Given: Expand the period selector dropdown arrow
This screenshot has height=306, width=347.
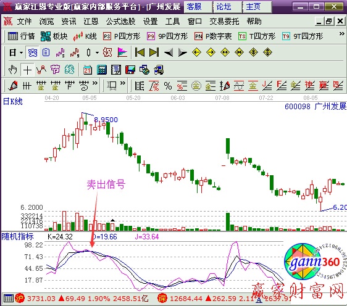Looking at the screenshot, I should point(21,52).
